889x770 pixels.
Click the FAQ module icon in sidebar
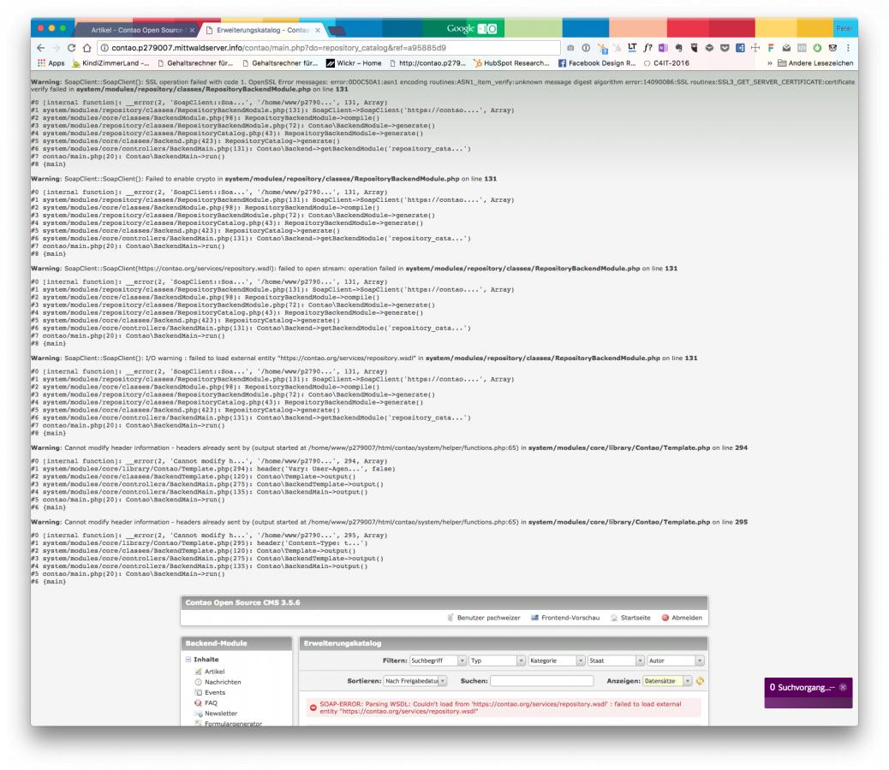point(198,702)
